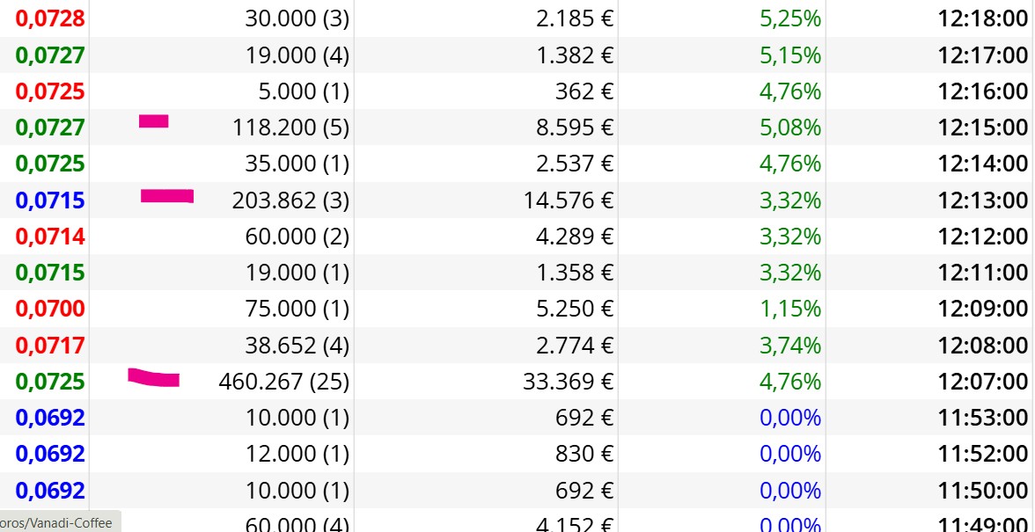Click volume 19.000 (4)
The height and width of the screenshot is (532, 1035).
point(297,55)
